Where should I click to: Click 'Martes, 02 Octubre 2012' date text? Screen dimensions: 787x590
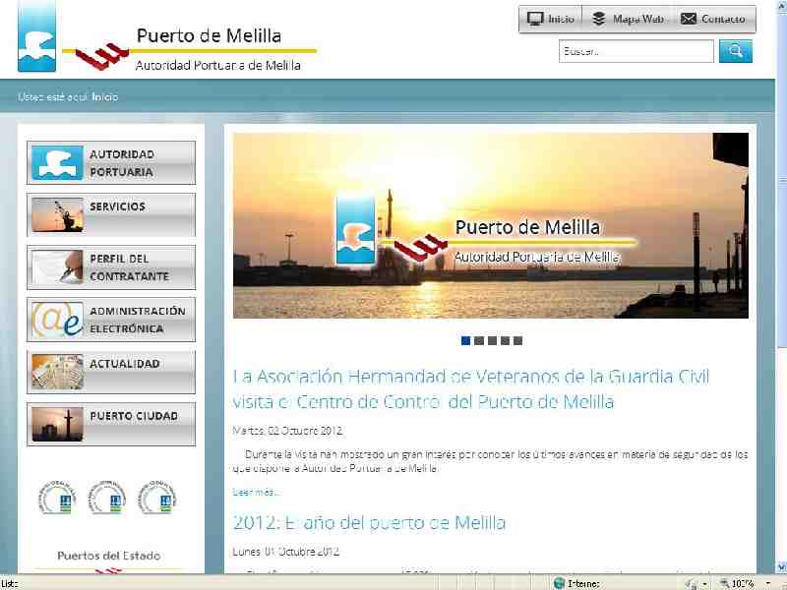click(x=287, y=431)
